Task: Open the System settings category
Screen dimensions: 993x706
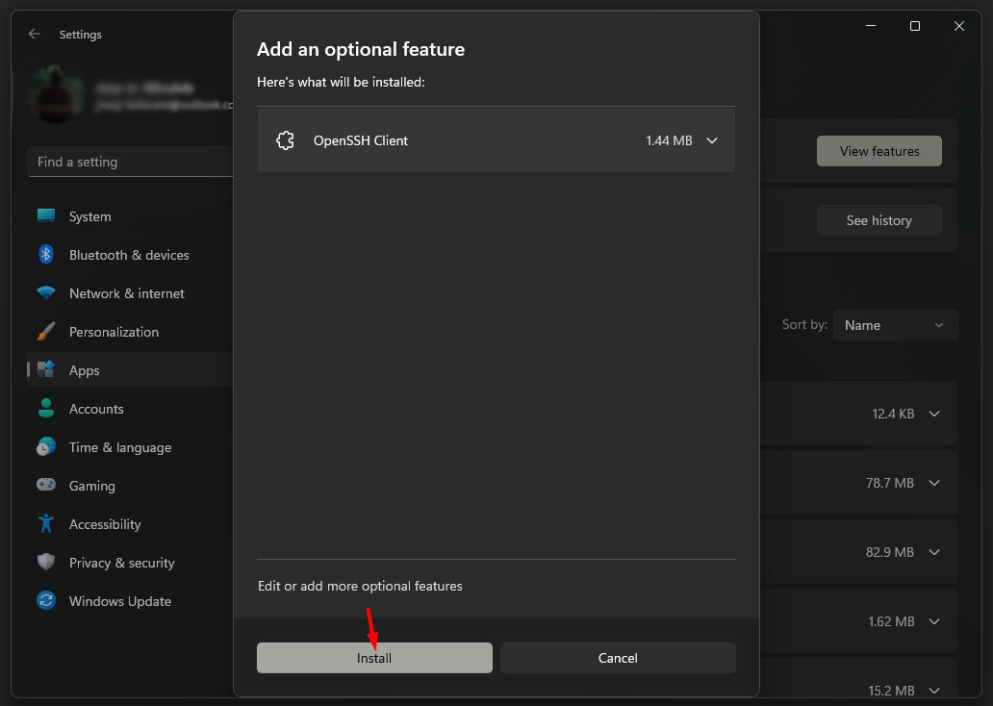Action: (131, 216)
